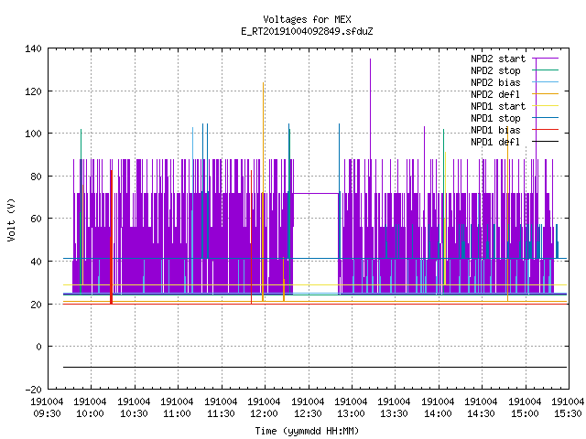Select the filename E_RT20191004092849.sfduZ subtitle
Screen dimensions: 586x439
[307, 31]
